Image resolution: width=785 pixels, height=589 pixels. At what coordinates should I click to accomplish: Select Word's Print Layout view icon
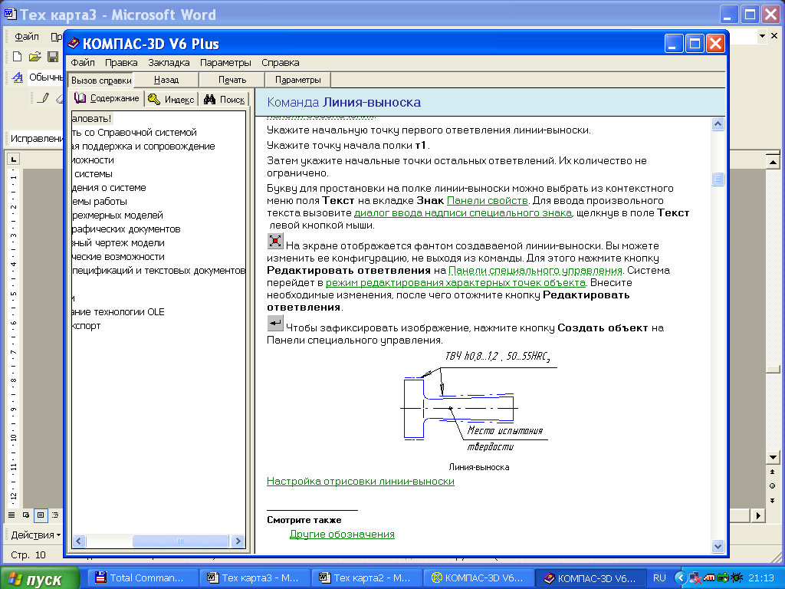point(41,515)
